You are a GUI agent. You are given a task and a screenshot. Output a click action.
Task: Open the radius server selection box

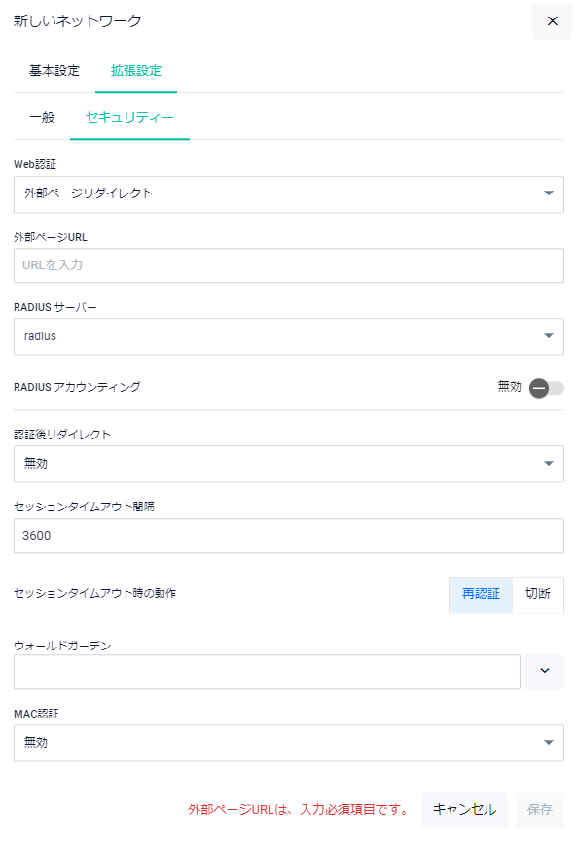pos(289,336)
